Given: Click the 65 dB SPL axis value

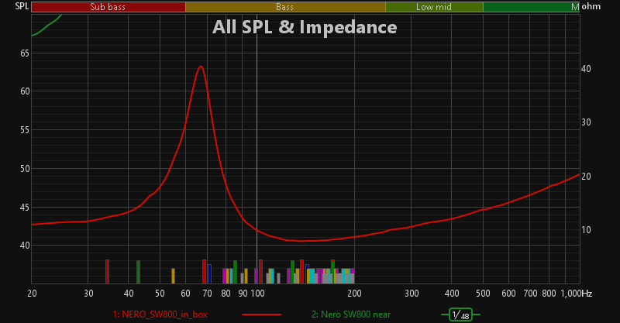Looking at the screenshot, I should tap(25, 53).
